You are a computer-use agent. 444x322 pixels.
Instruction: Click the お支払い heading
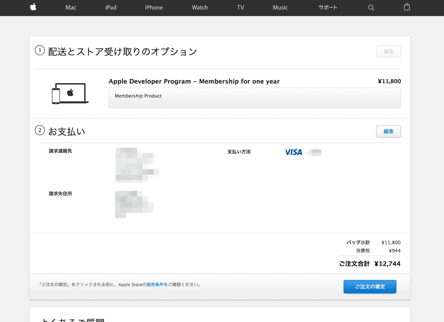pyautogui.click(x=67, y=132)
